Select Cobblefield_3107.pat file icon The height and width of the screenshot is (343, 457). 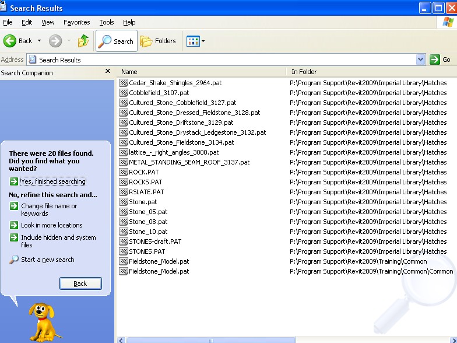click(x=124, y=93)
